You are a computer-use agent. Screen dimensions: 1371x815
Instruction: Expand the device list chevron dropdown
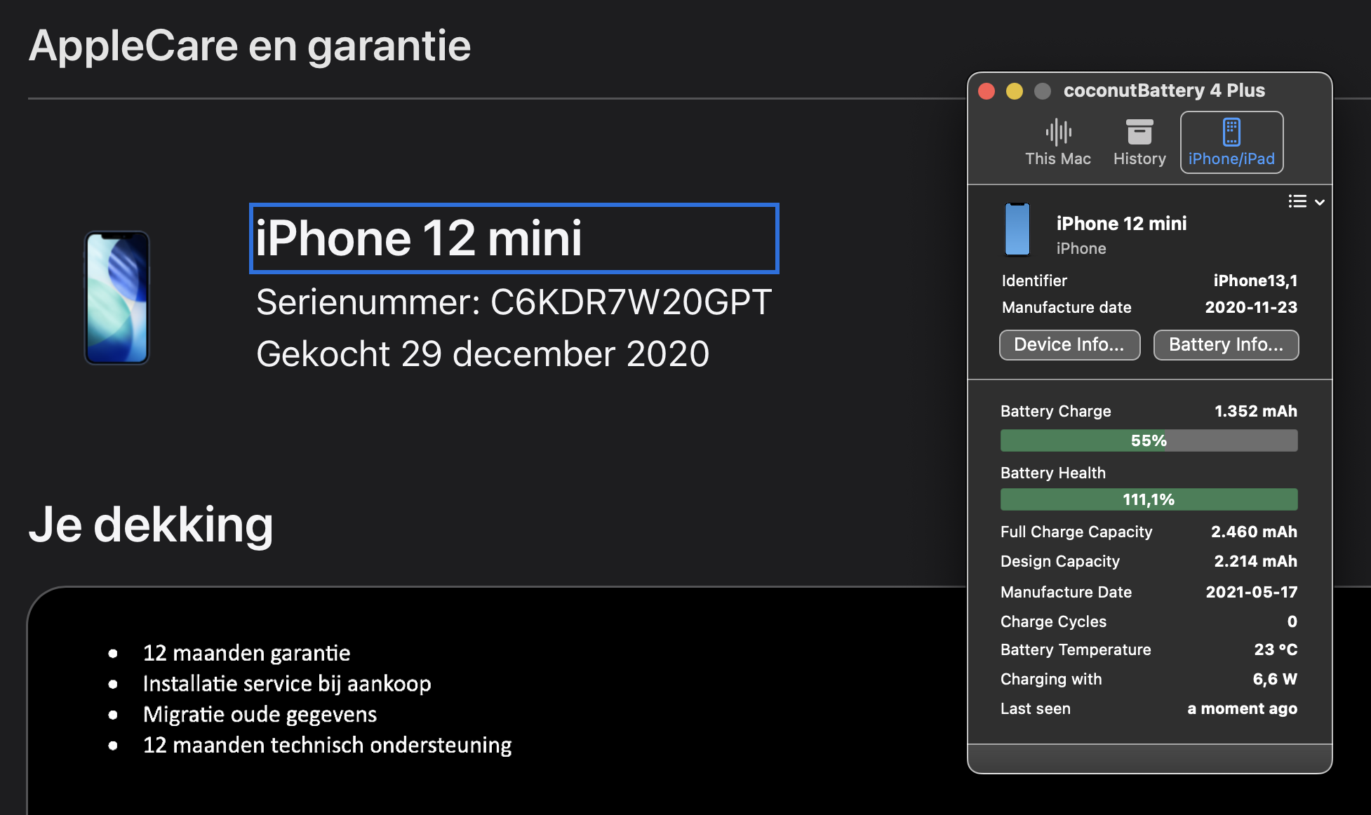coord(1320,202)
